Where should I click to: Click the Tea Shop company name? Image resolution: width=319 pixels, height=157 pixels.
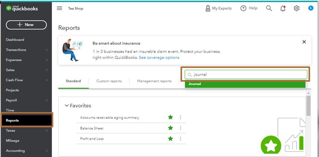click(76, 9)
